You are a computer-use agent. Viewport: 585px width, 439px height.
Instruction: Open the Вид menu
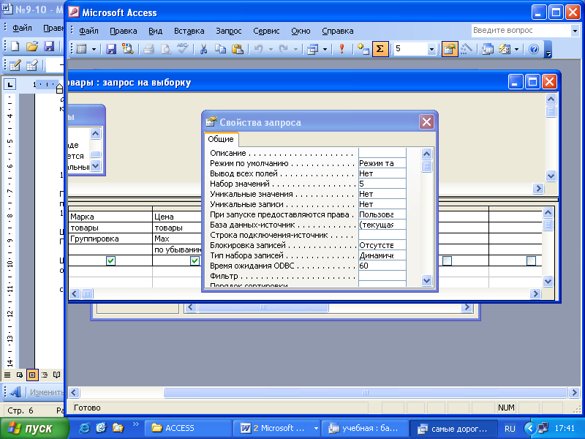[x=155, y=31]
